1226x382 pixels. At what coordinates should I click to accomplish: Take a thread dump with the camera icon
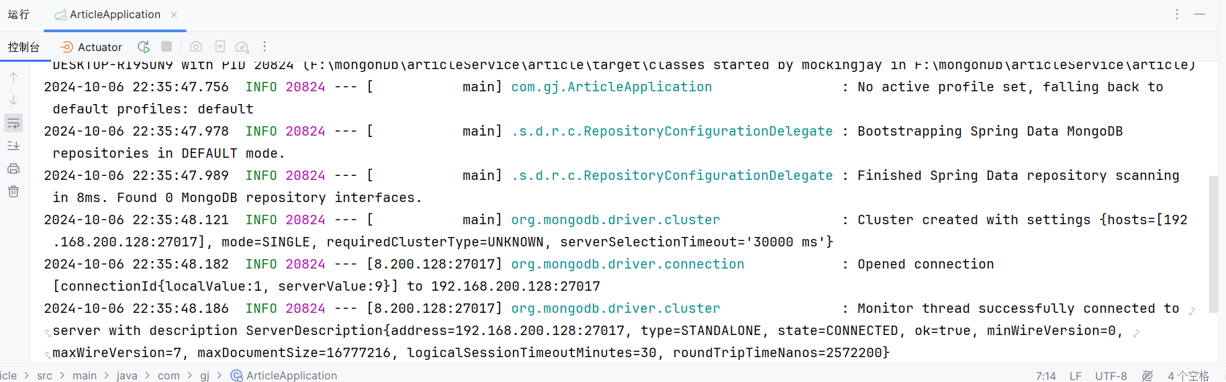point(196,46)
